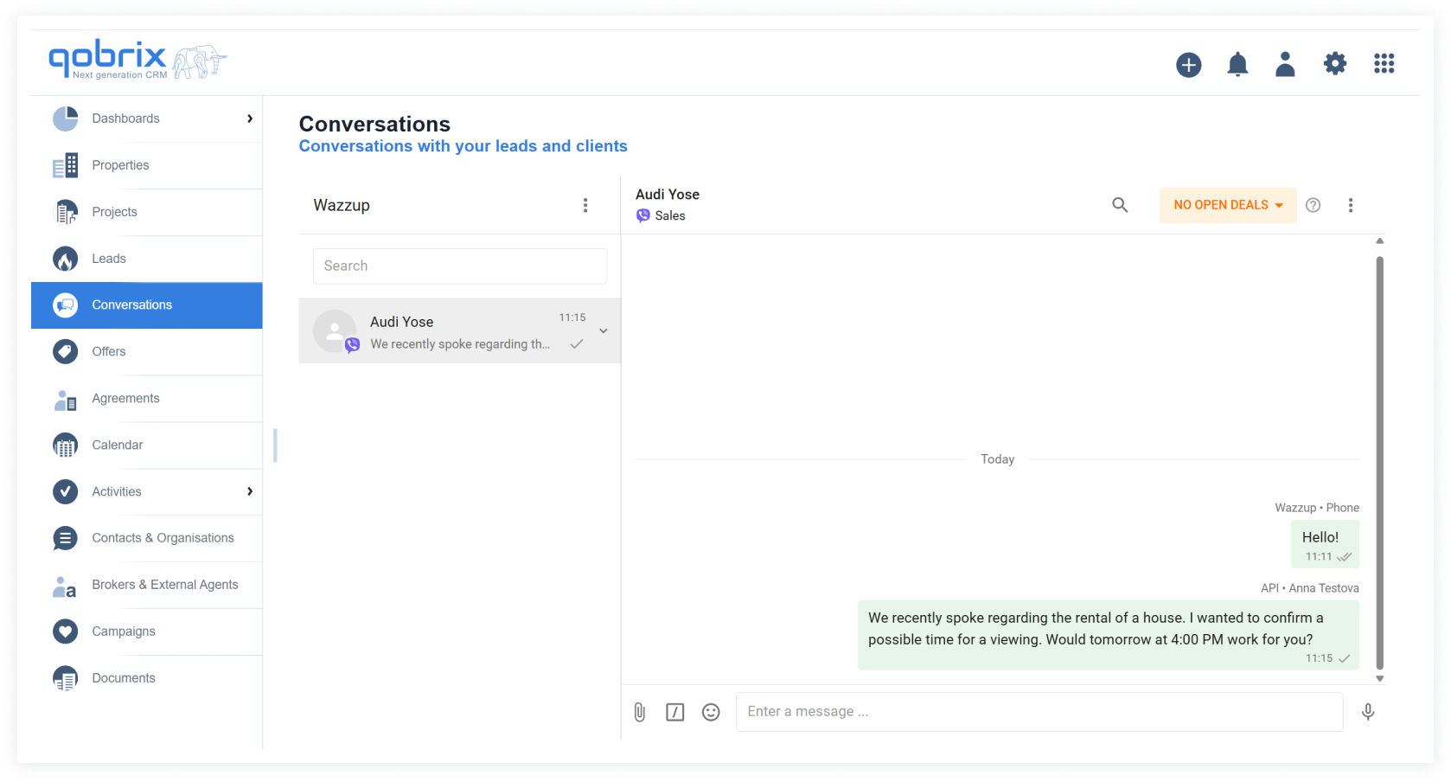Click the API • Anna Testova label
Image resolution: width=1451 pixels, height=782 pixels.
tap(1310, 588)
